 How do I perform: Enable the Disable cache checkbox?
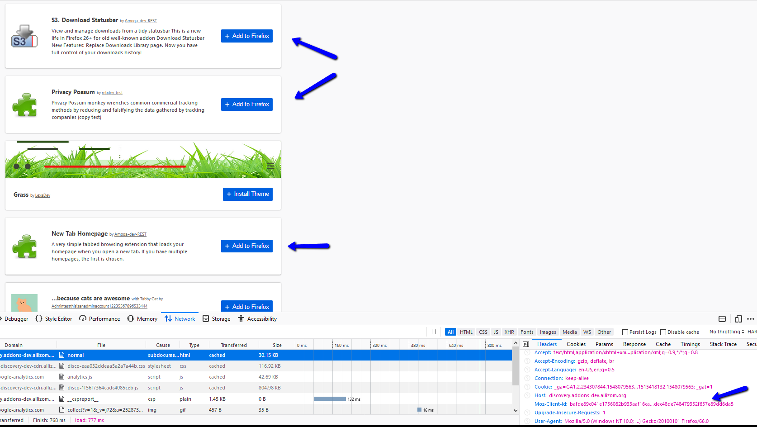pyautogui.click(x=663, y=332)
